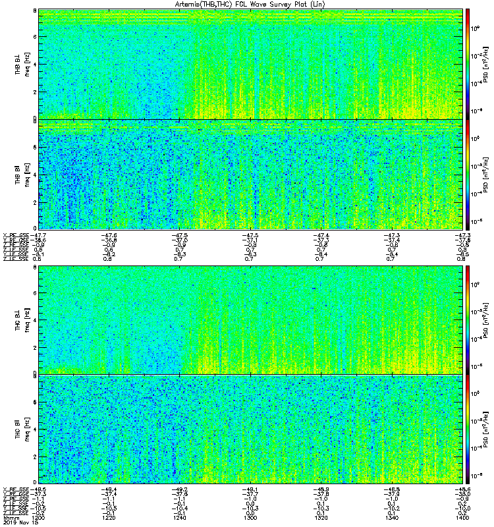The image size is (494, 527).
Task: Select the THC B∥ axis label
Action: pyautogui.click(x=18, y=429)
